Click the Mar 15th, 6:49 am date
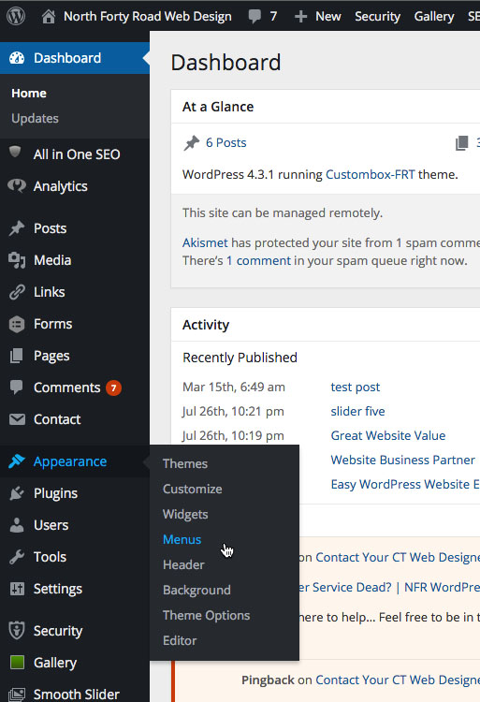Screen dimensions: 480x702 click(x=234, y=387)
